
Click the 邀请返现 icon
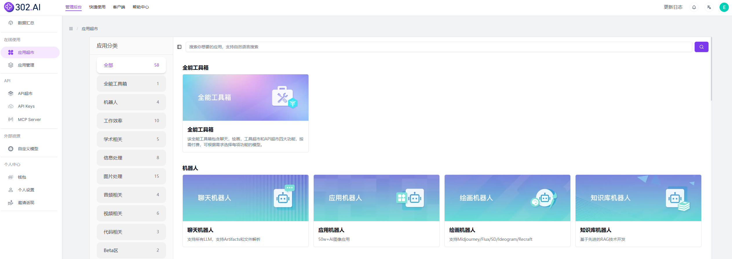pyautogui.click(x=11, y=203)
